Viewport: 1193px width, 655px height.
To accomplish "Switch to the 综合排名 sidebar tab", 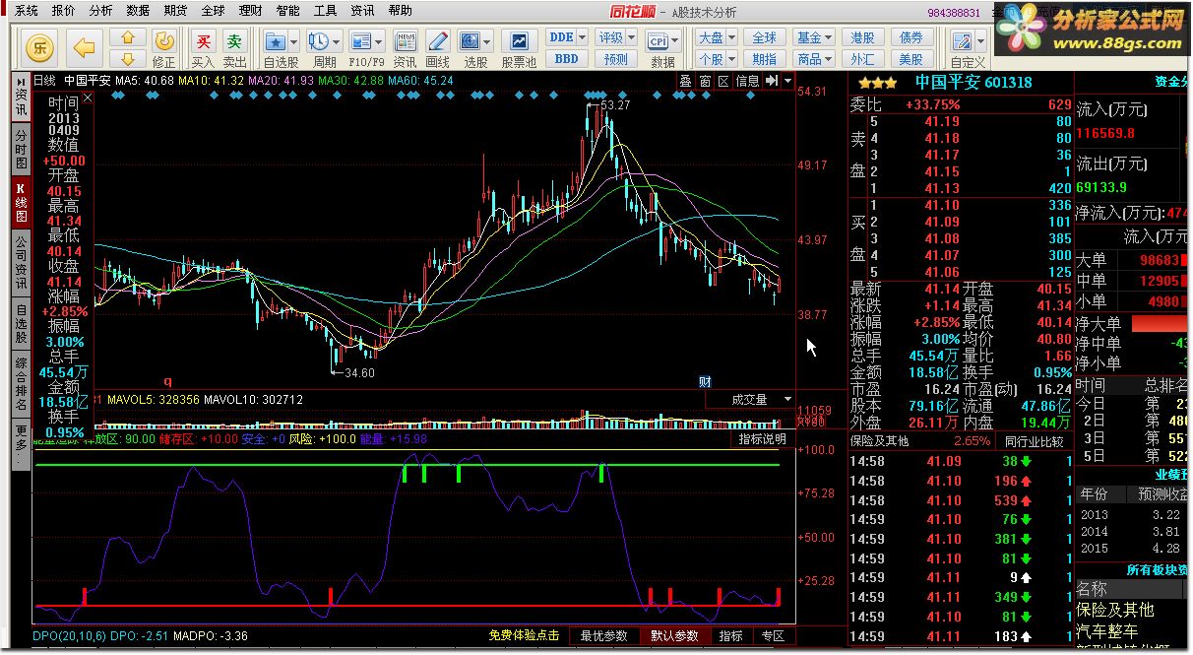I will tap(22, 385).
